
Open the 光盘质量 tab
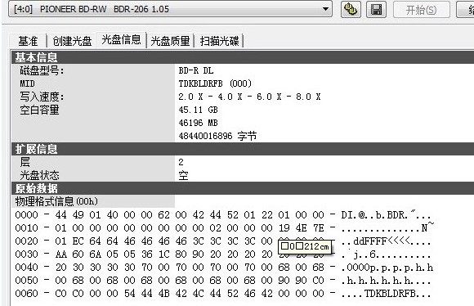click(170, 41)
